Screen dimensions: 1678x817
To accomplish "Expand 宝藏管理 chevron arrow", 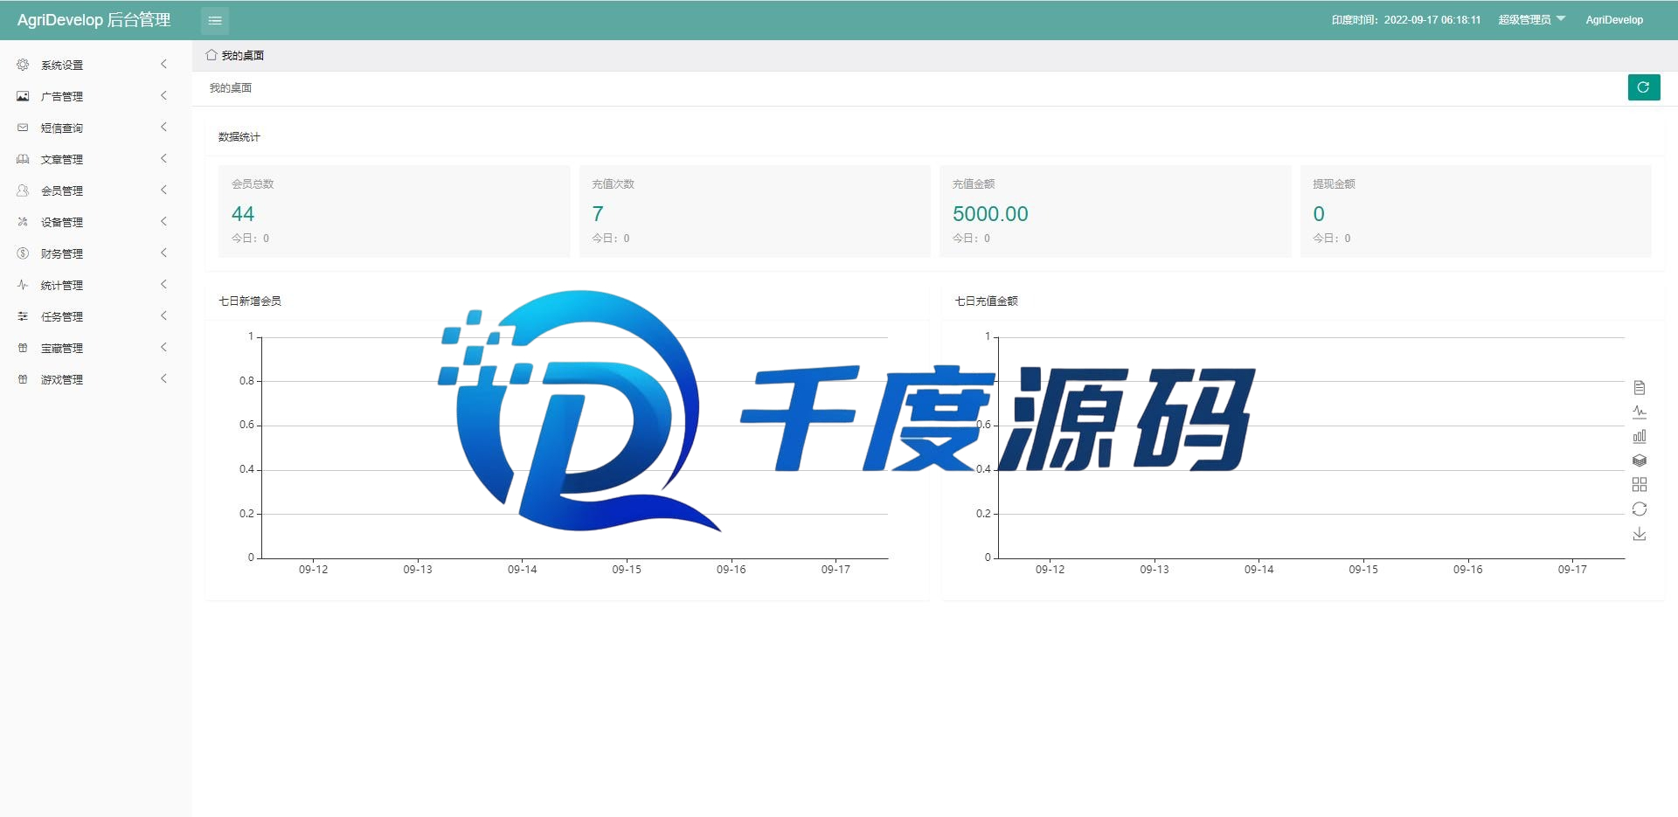I will tap(163, 348).
